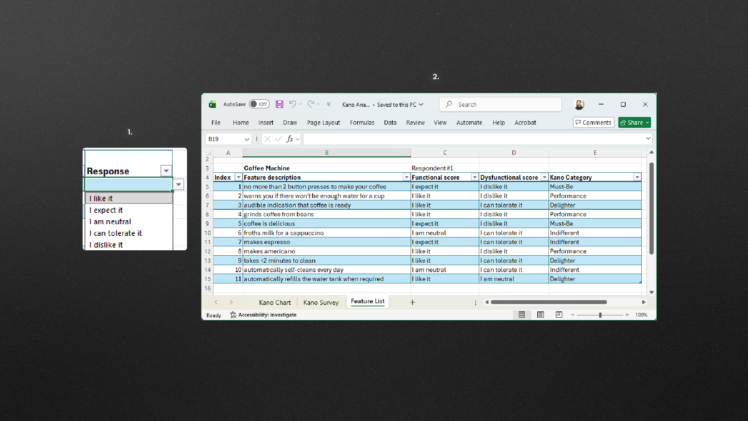The image size is (748, 421).
Task: Click the Comments button
Action: [x=593, y=122]
